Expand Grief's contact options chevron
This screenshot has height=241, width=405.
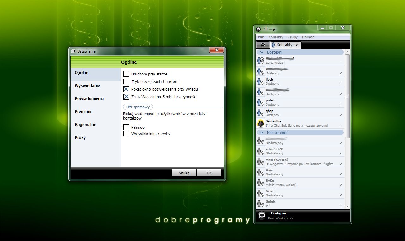pos(341,195)
